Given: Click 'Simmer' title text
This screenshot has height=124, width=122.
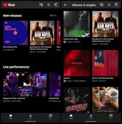Looking at the screenshot, I should click(x=67, y=78).
